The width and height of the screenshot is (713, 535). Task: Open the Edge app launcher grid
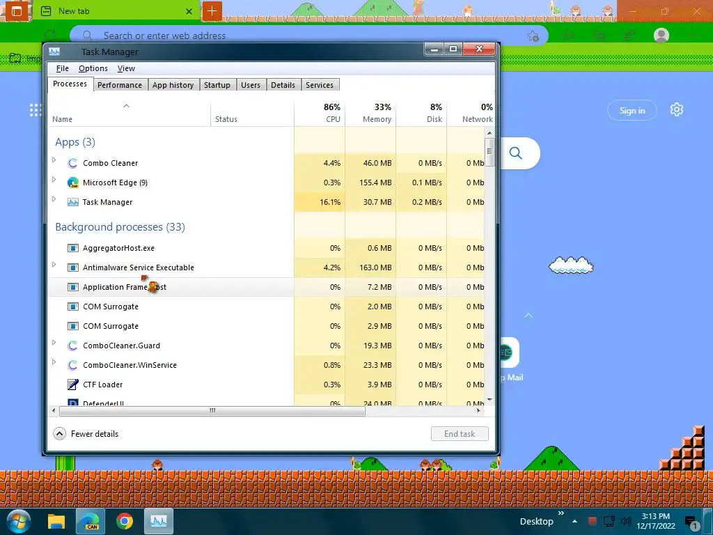[36, 110]
